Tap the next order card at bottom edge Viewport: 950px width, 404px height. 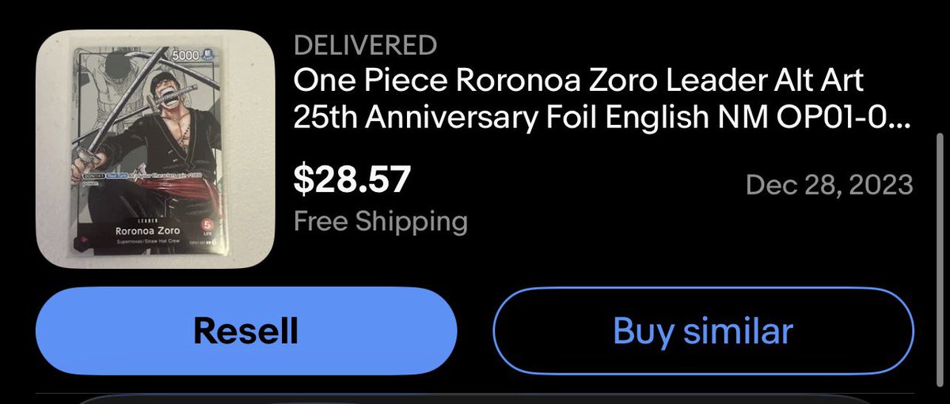475,398
